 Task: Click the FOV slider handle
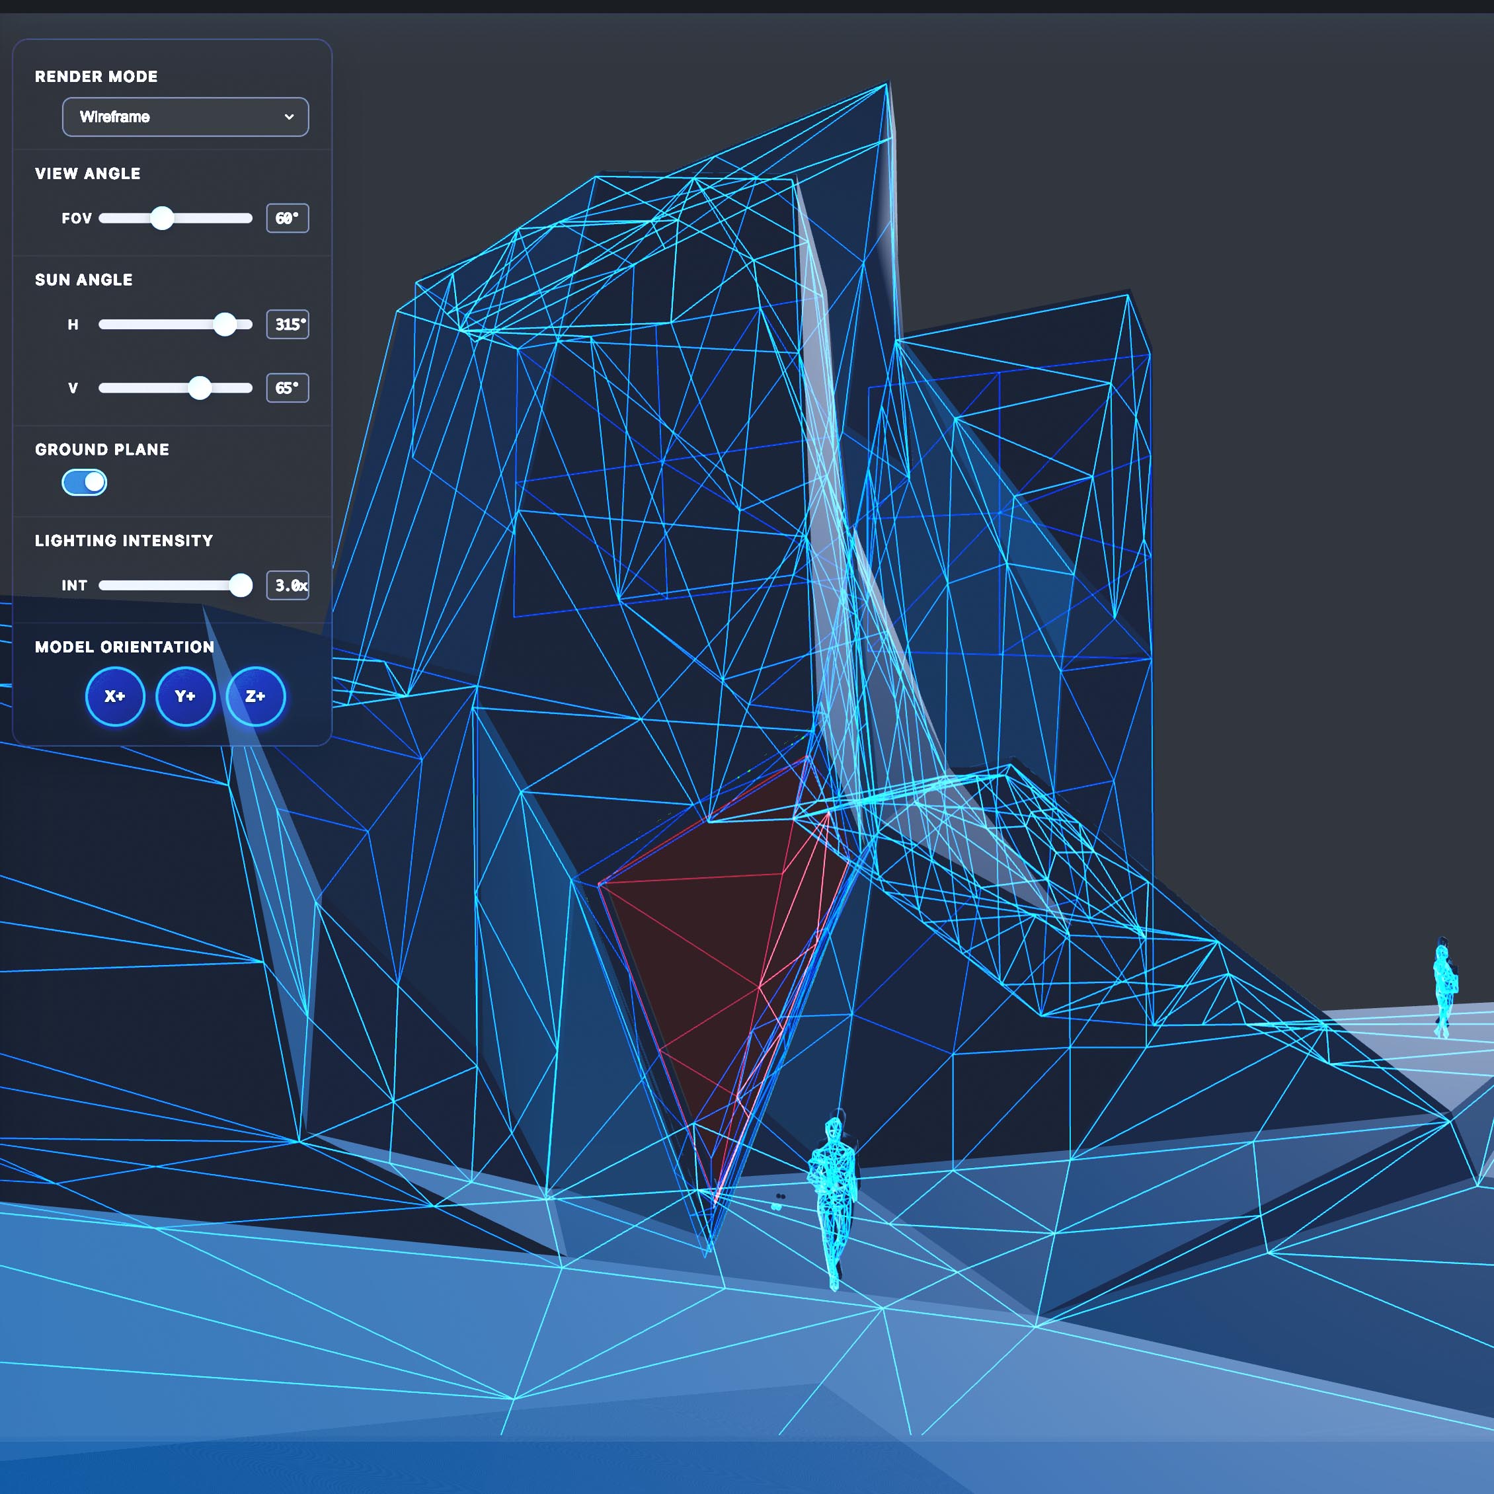click(161, 218)
